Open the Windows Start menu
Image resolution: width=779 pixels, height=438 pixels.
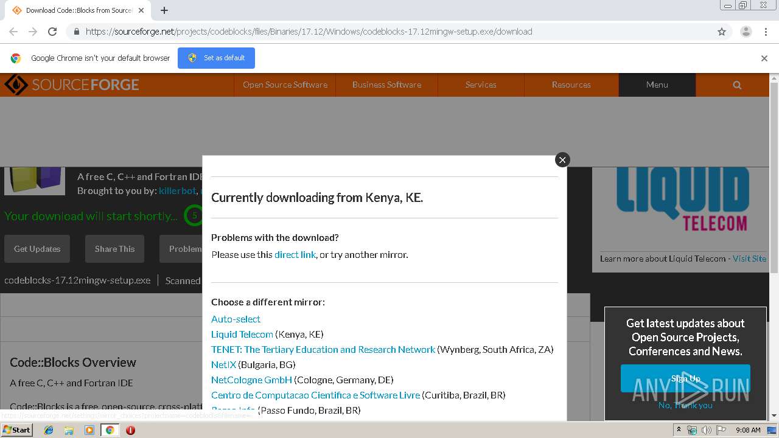17,429
